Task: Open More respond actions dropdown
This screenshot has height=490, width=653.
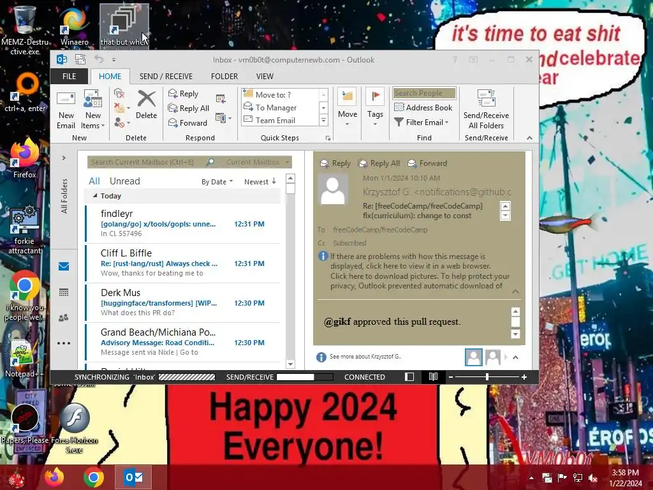Action: pyautogui.click(x=223, y=118)
